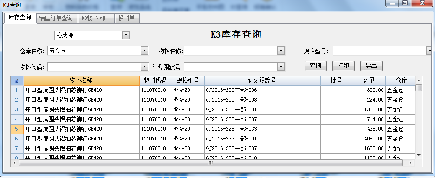Click the 计划跟踪号 column header
Screen dimensions: 435x178
click(x=262, y=81)
